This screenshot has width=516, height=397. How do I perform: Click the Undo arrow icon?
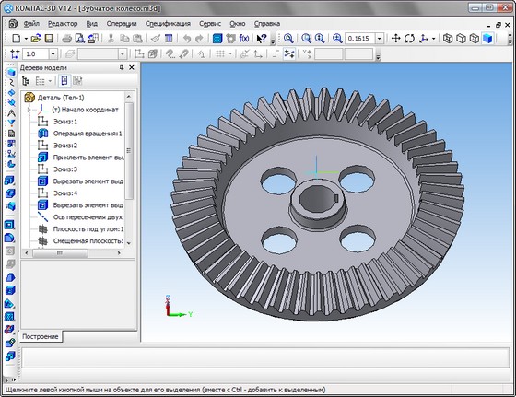tap(187, 39)
